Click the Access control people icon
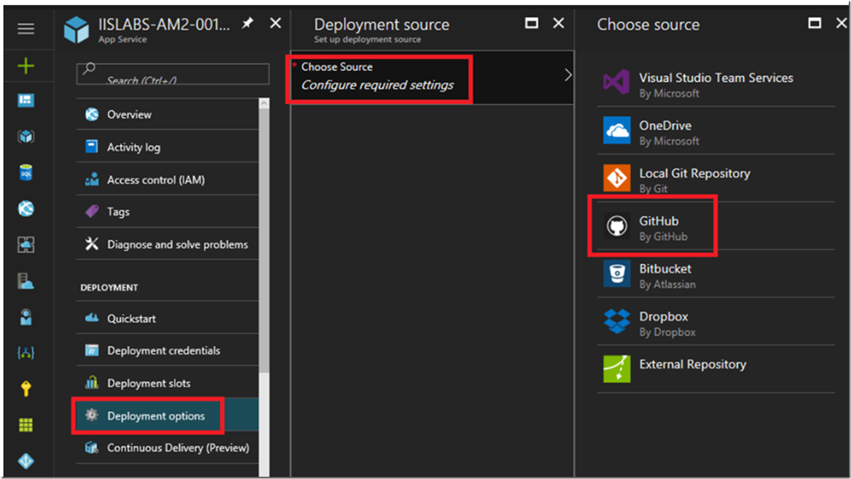Viewport: 851px width, 479px height. (x=92, y=179)
